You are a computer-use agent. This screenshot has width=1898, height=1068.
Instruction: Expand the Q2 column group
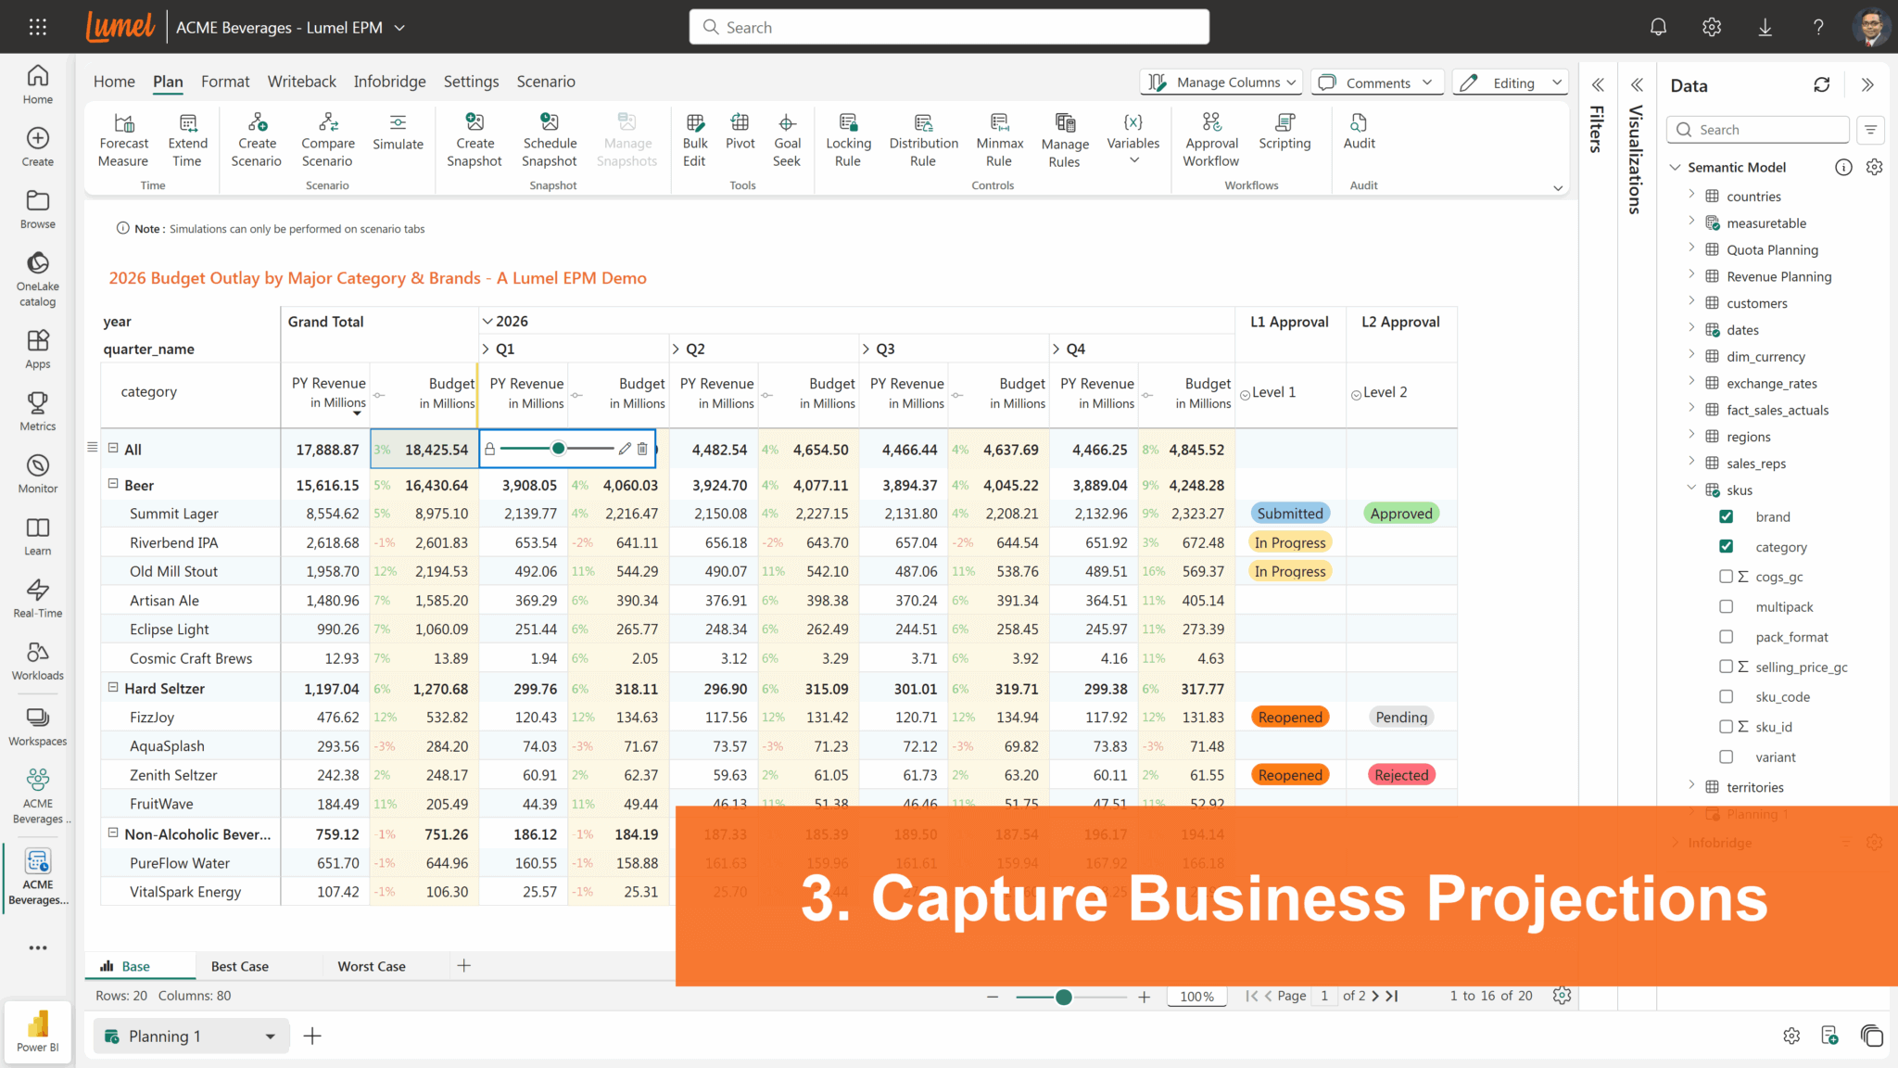coord(677,349)
